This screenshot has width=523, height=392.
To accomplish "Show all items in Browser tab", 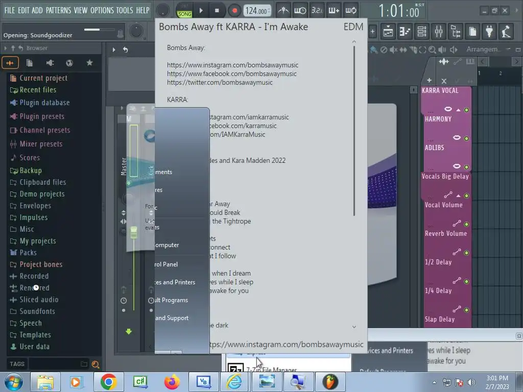I will pos(10,63).
